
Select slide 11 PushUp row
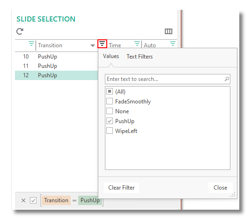tap(57, 66)
